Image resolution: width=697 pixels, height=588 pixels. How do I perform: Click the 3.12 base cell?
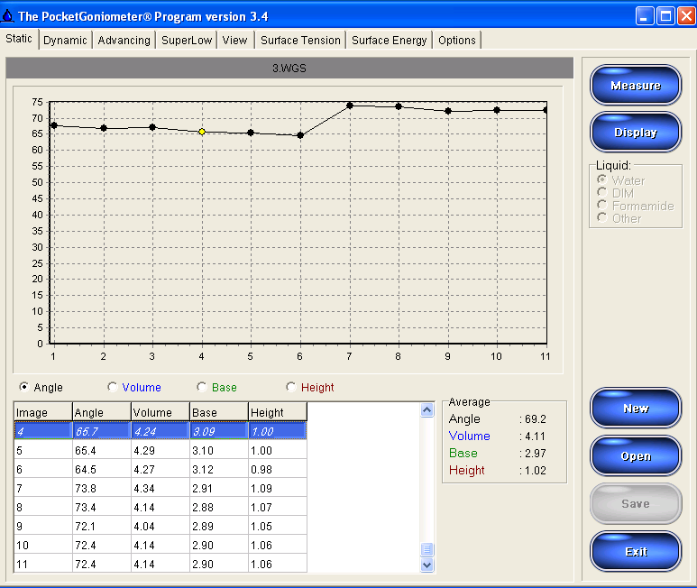(219, 469)
